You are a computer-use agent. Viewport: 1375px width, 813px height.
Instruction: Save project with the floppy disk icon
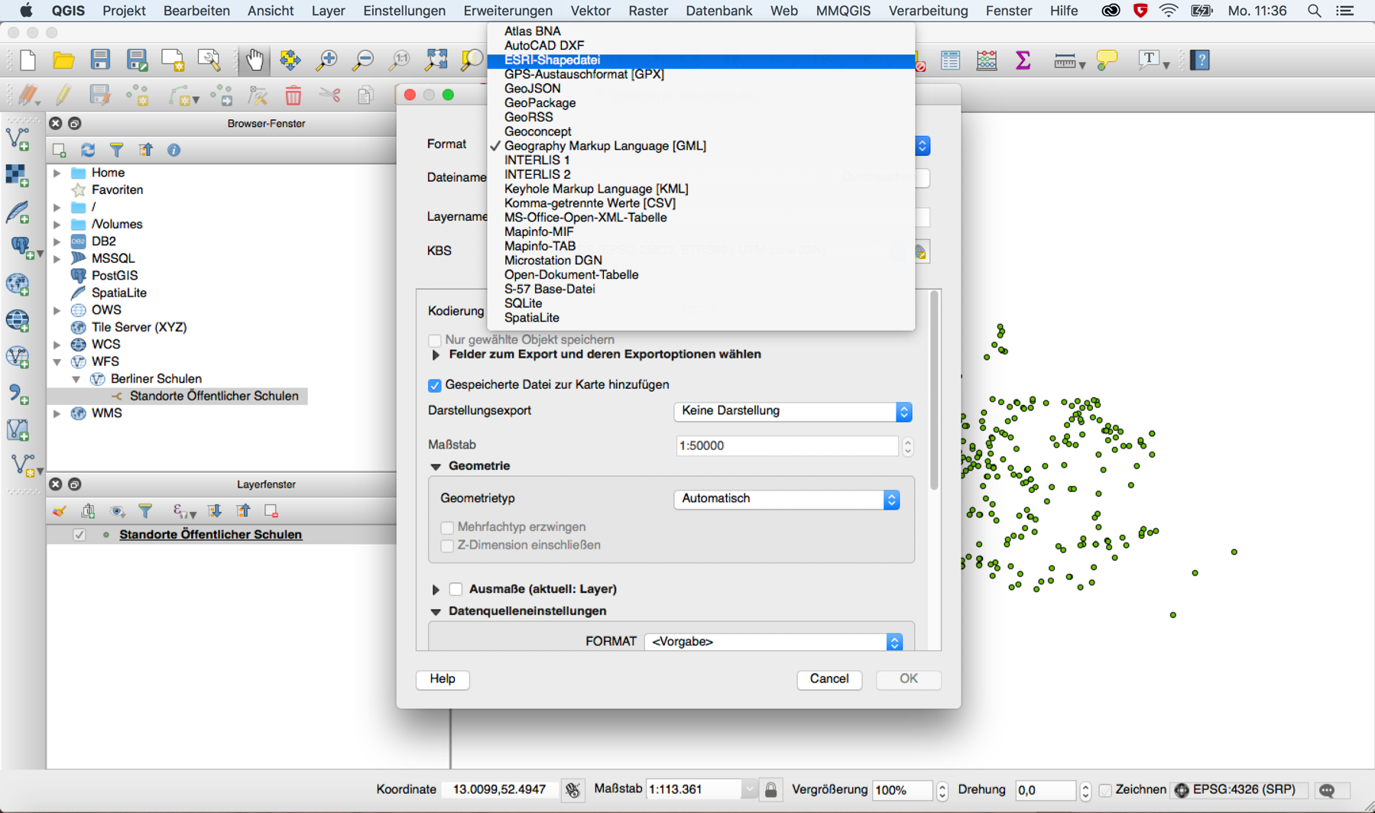point(100,60)
